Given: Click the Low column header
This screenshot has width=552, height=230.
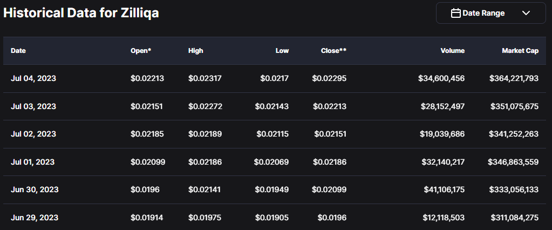Looking at the screenshot, I should point(282,51).
